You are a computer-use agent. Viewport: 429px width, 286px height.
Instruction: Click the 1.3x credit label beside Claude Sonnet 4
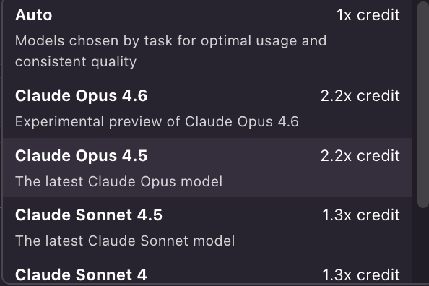(x=361, y=275)
